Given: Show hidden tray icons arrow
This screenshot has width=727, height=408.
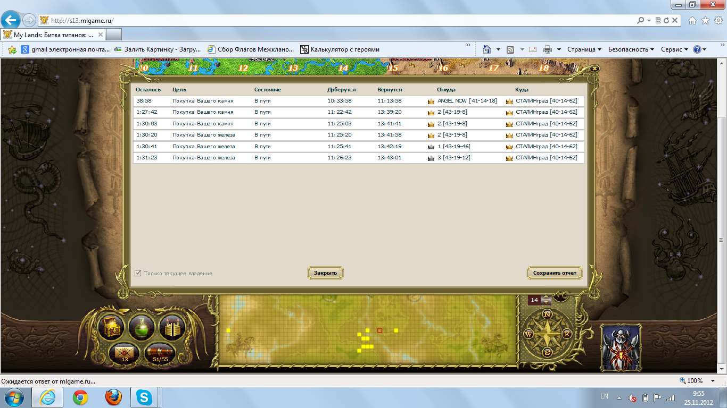Looking at the screenshot, I should pyautogui.click(x=619, y=397).
